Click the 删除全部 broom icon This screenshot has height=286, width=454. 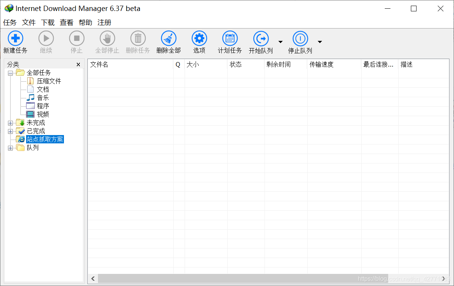click(x=169, y=38)
